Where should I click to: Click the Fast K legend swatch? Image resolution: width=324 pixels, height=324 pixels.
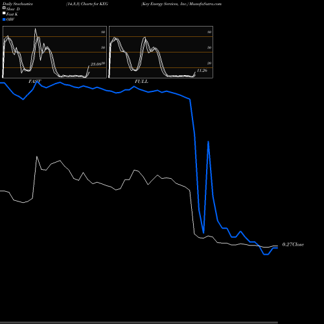(4, 13)
